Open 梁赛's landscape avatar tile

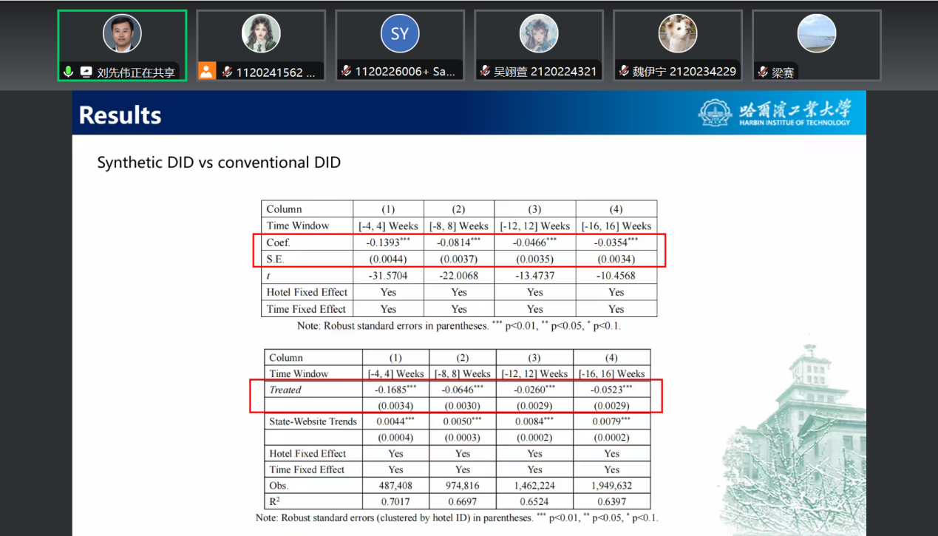pos(817,33)
